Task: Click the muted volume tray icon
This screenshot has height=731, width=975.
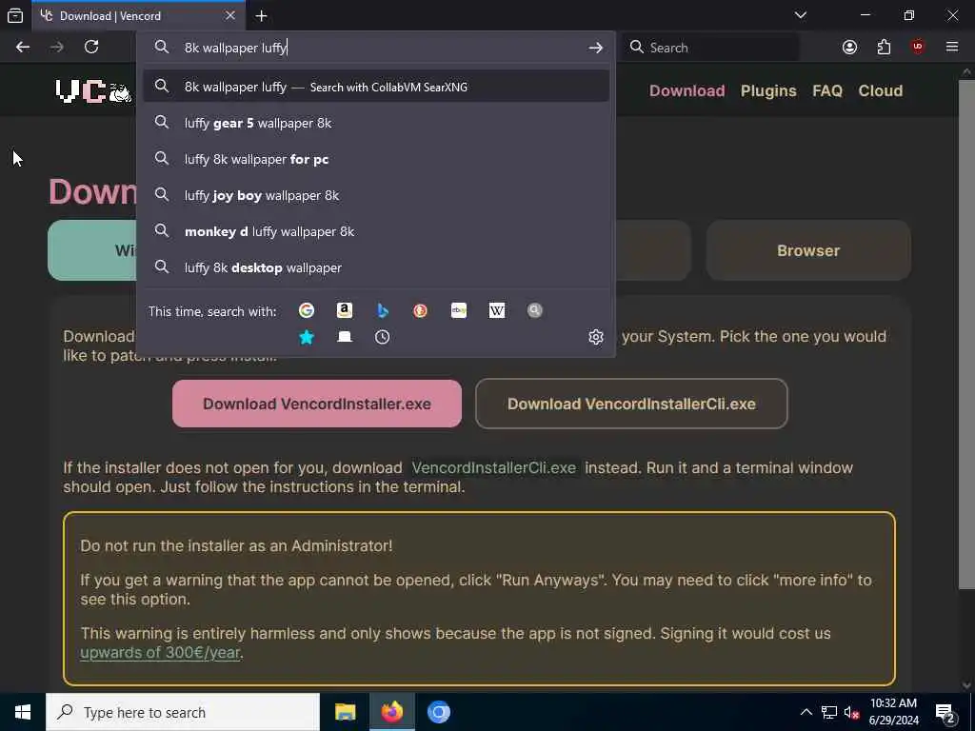Action: (851, 712)
